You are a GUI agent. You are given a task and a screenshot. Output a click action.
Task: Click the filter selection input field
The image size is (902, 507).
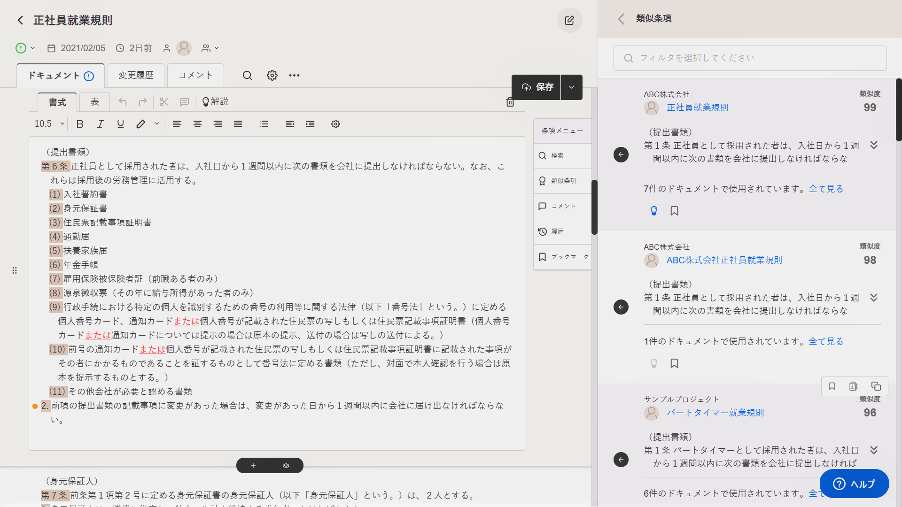(750, 58)
